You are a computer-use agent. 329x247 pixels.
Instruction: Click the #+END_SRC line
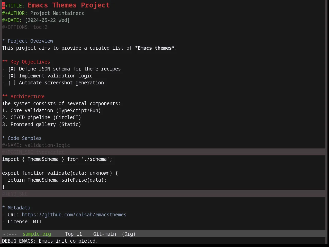tap(15, 194)
